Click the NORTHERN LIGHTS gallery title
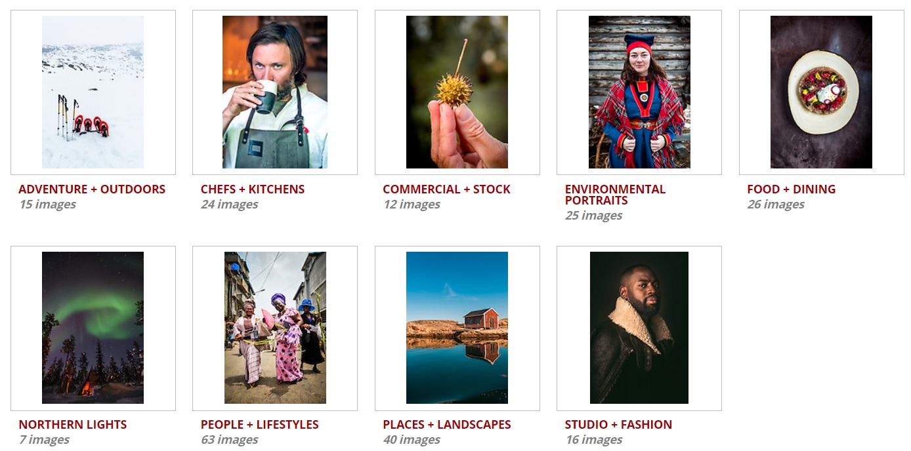The image size is (911, 451). [73, 425]
